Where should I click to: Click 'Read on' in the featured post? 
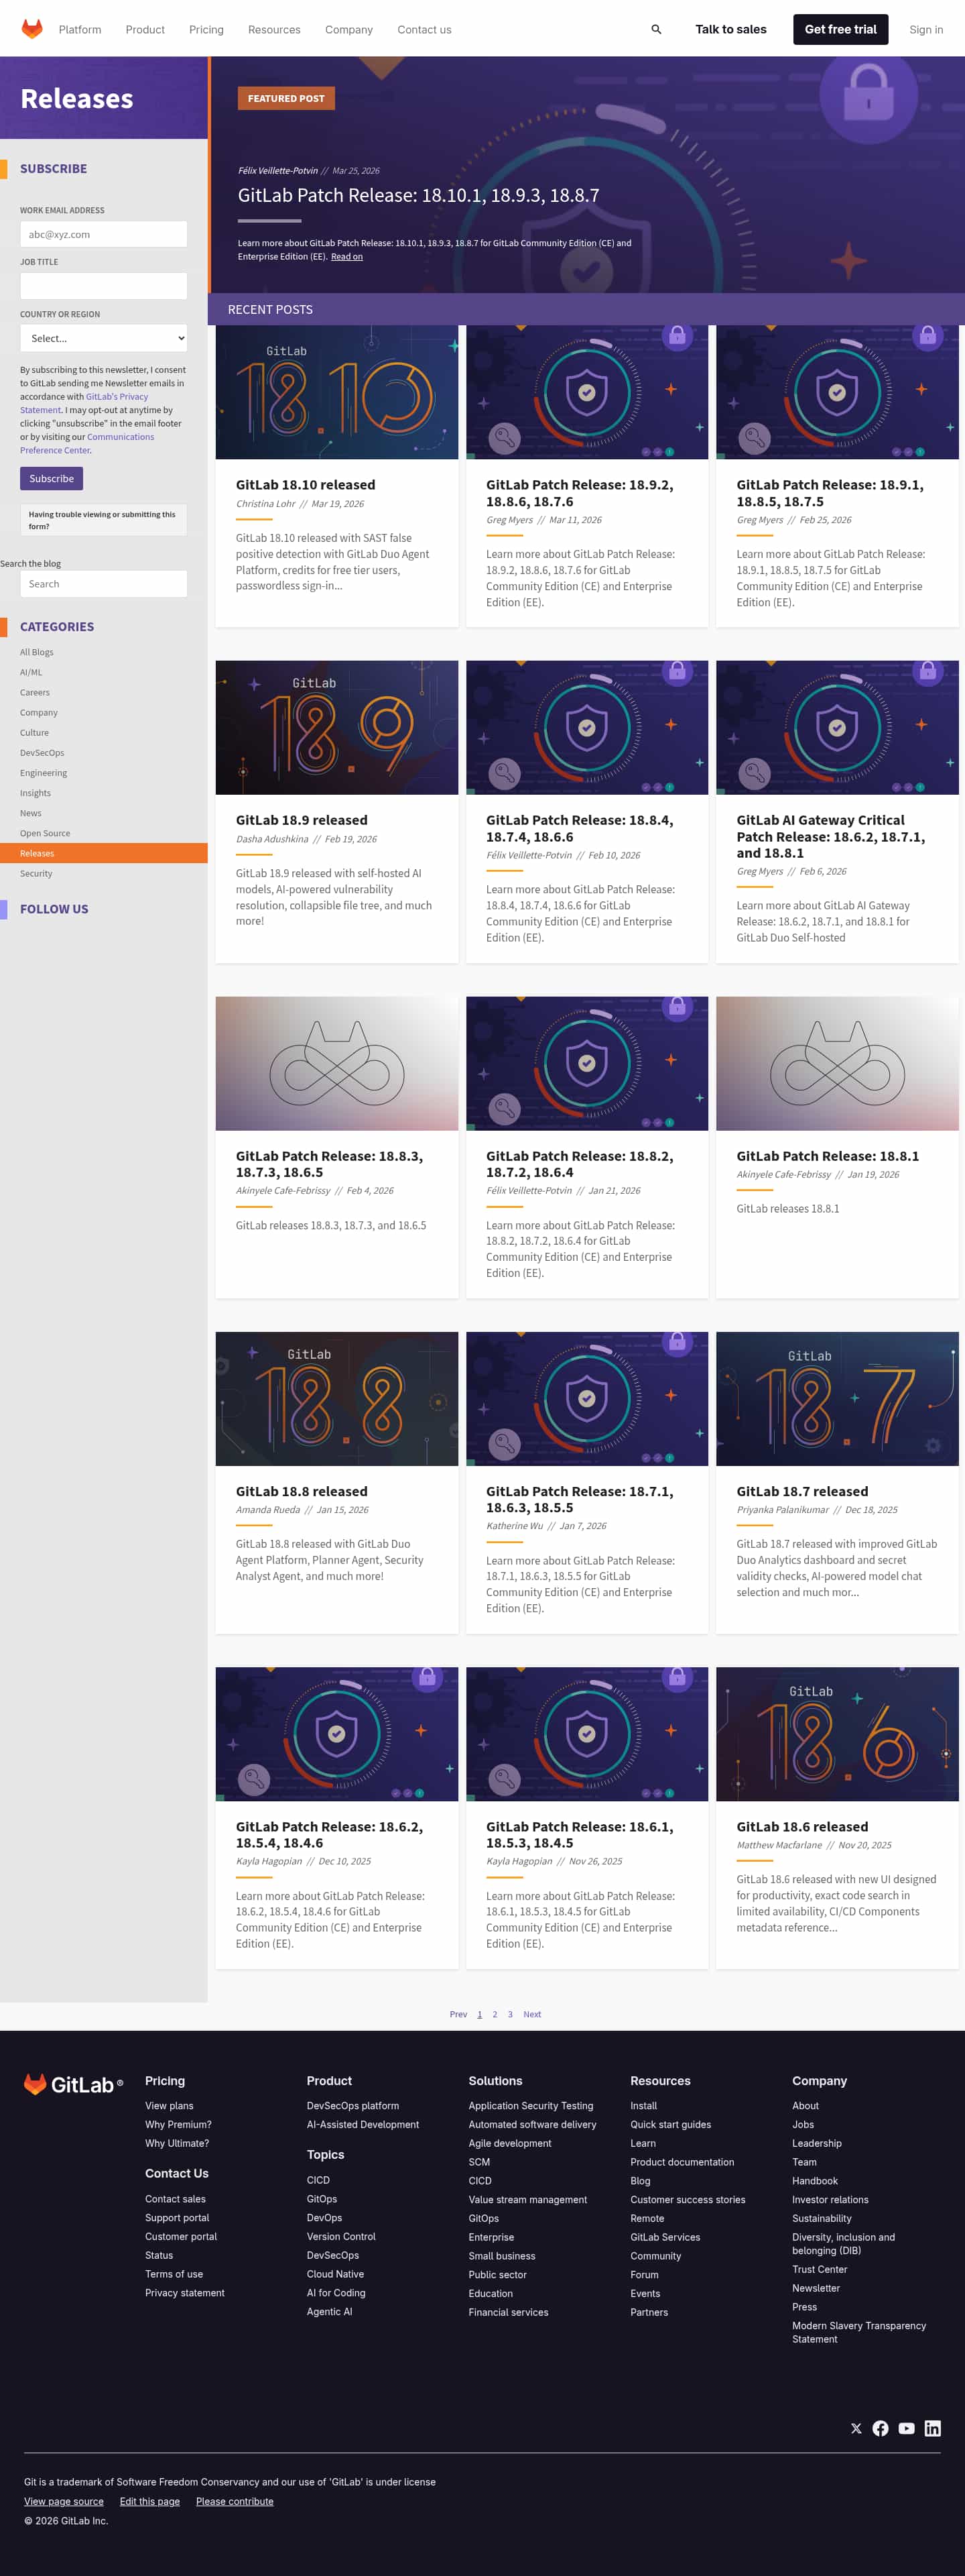(x=346, y=257)
